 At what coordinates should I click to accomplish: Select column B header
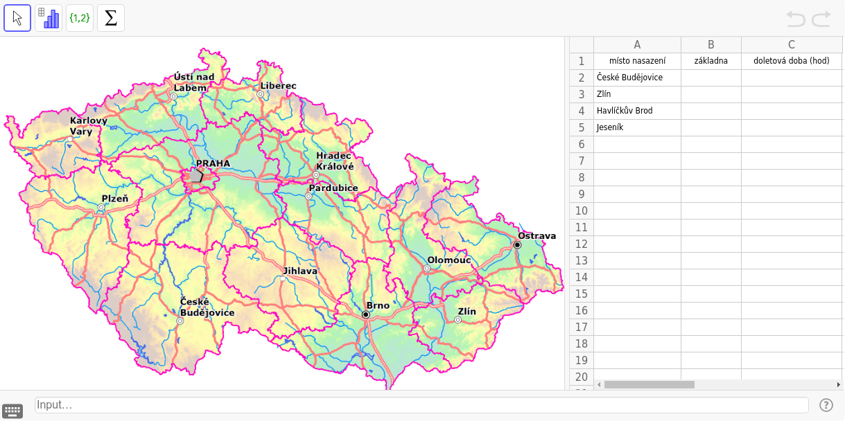(711, 44)
